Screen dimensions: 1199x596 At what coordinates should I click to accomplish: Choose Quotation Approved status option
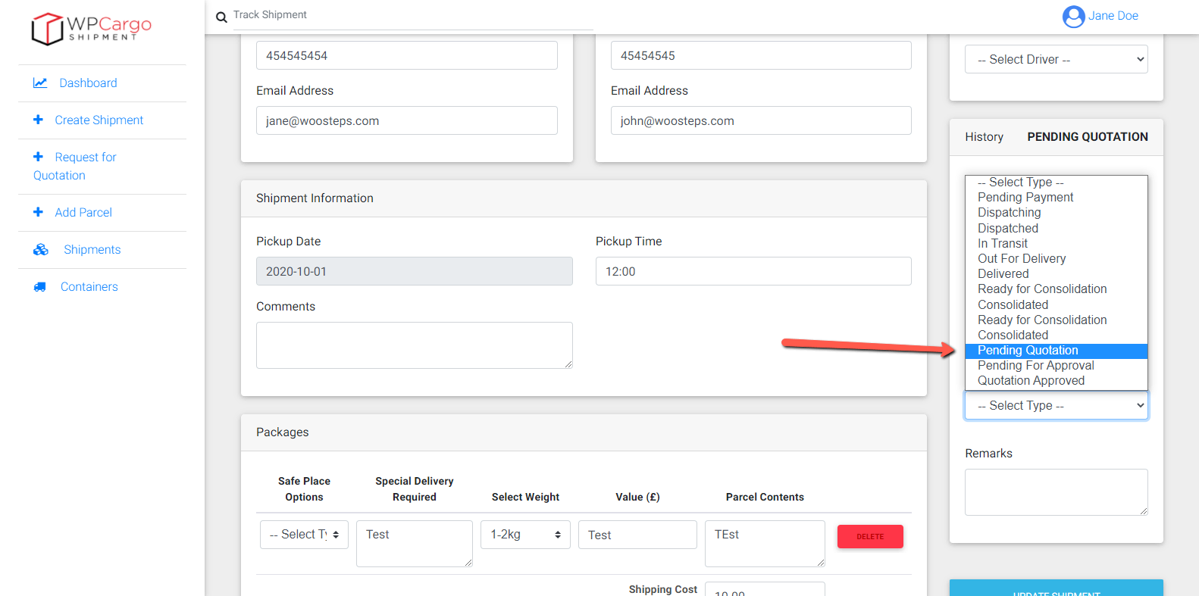[1056, 380]
